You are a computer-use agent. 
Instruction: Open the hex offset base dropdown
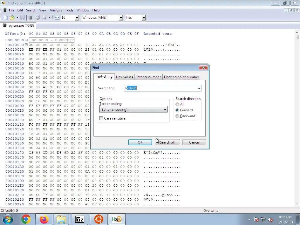(x=144, y=18)
